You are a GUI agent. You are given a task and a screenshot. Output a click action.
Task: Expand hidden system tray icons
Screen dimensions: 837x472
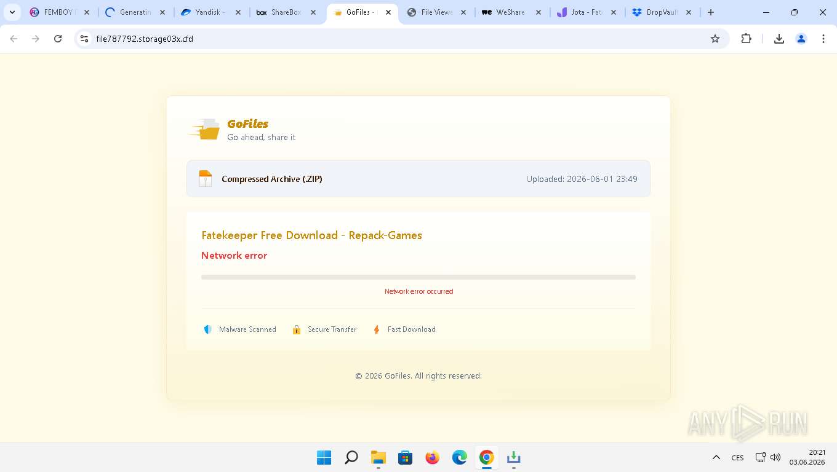point(716,457)
